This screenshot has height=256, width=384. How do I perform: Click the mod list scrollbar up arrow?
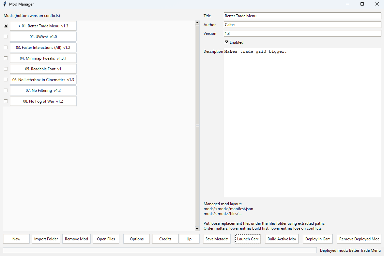click(197, 23)
